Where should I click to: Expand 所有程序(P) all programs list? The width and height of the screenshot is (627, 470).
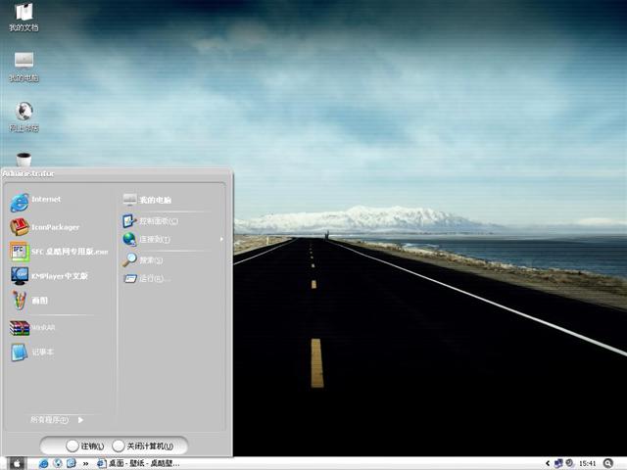point(57,420)
